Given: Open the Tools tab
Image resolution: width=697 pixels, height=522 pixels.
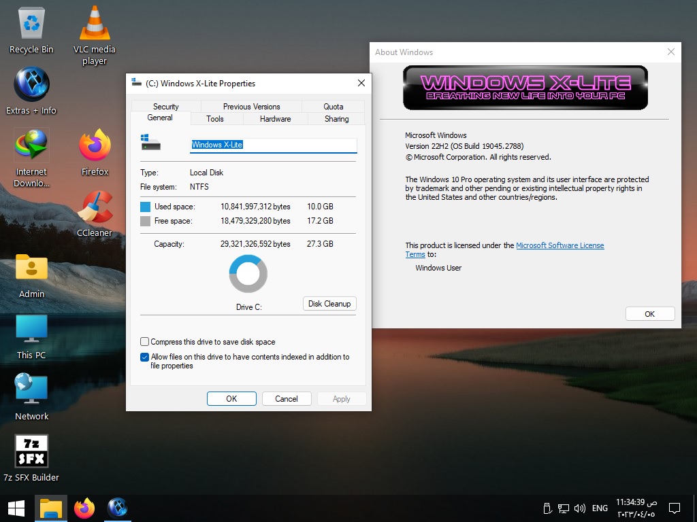Looking at the screenshot, I should (214, 118).
